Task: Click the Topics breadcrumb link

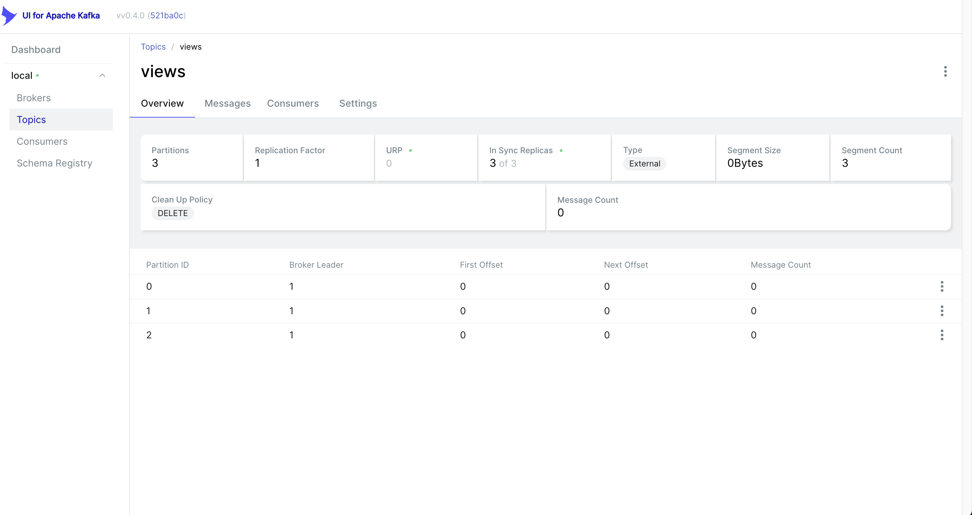Action: tap(153, 47)
